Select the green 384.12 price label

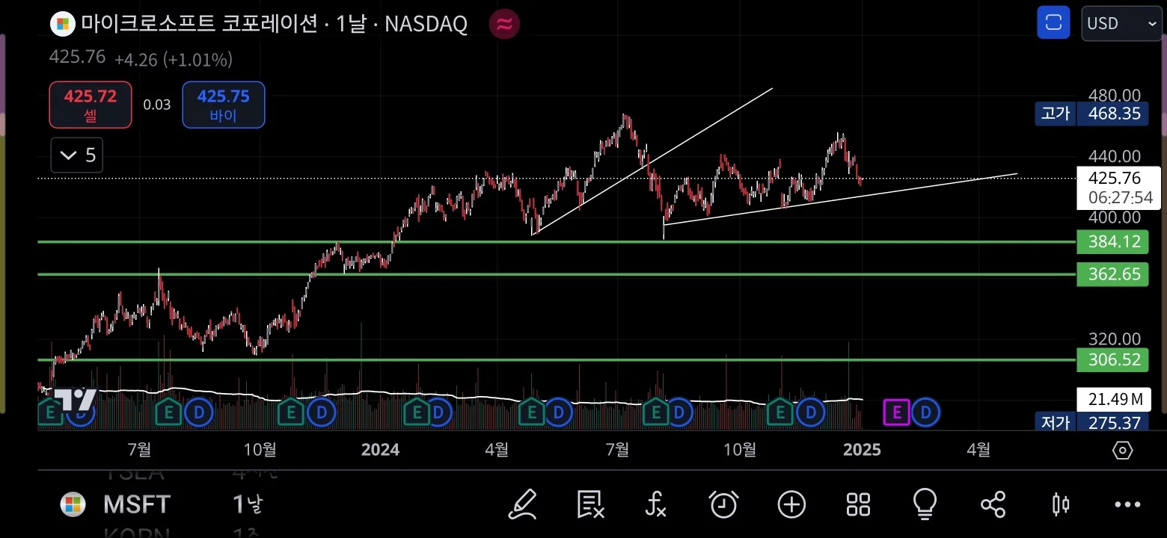tap(1112, 242)
